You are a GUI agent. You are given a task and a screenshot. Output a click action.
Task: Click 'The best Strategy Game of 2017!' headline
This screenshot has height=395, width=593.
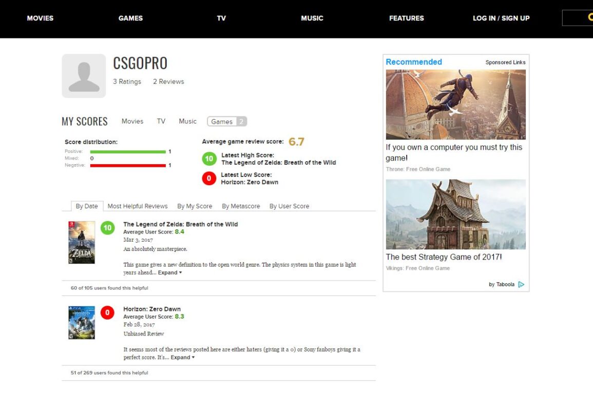[x=444, y=257]
